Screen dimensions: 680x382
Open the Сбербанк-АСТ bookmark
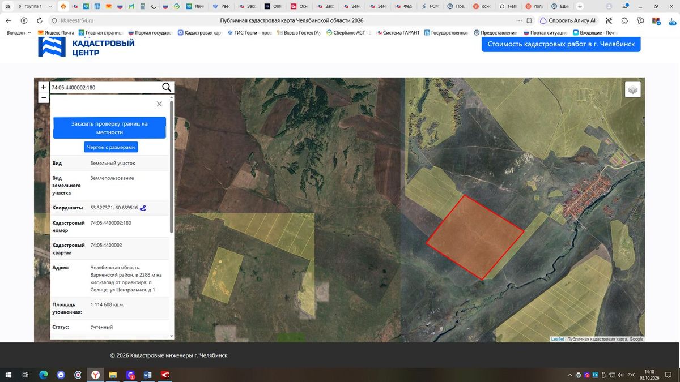pos(347,33)
